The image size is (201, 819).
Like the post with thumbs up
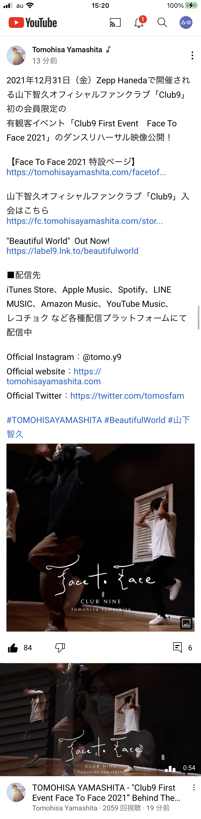pos(13,648)
